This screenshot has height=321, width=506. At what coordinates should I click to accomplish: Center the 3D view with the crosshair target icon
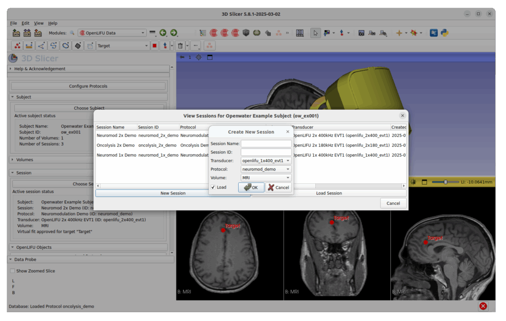coord(199,57)
